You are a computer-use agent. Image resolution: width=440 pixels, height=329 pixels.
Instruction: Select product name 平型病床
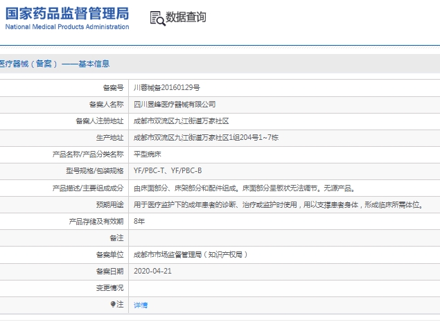point(148,154)
